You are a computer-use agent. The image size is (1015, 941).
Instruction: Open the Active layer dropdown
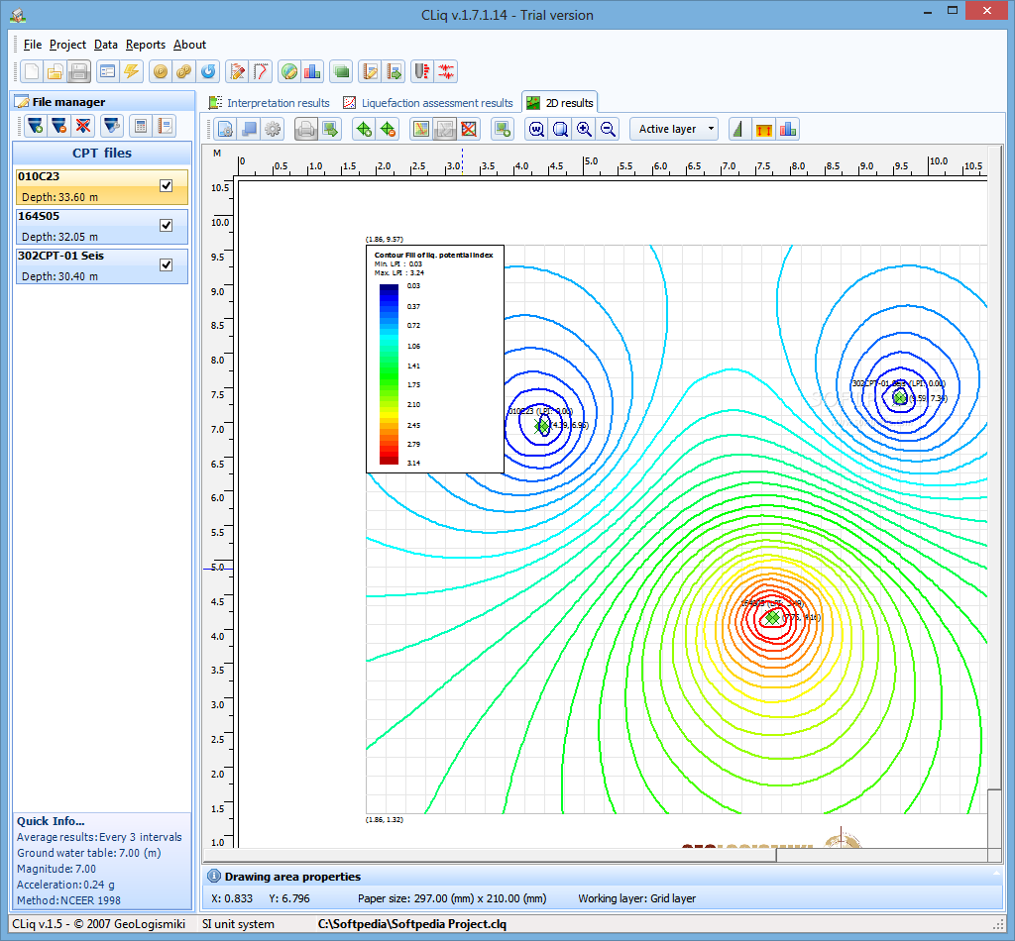(674, 130)
